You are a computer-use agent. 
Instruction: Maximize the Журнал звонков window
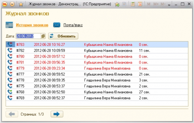182,4
